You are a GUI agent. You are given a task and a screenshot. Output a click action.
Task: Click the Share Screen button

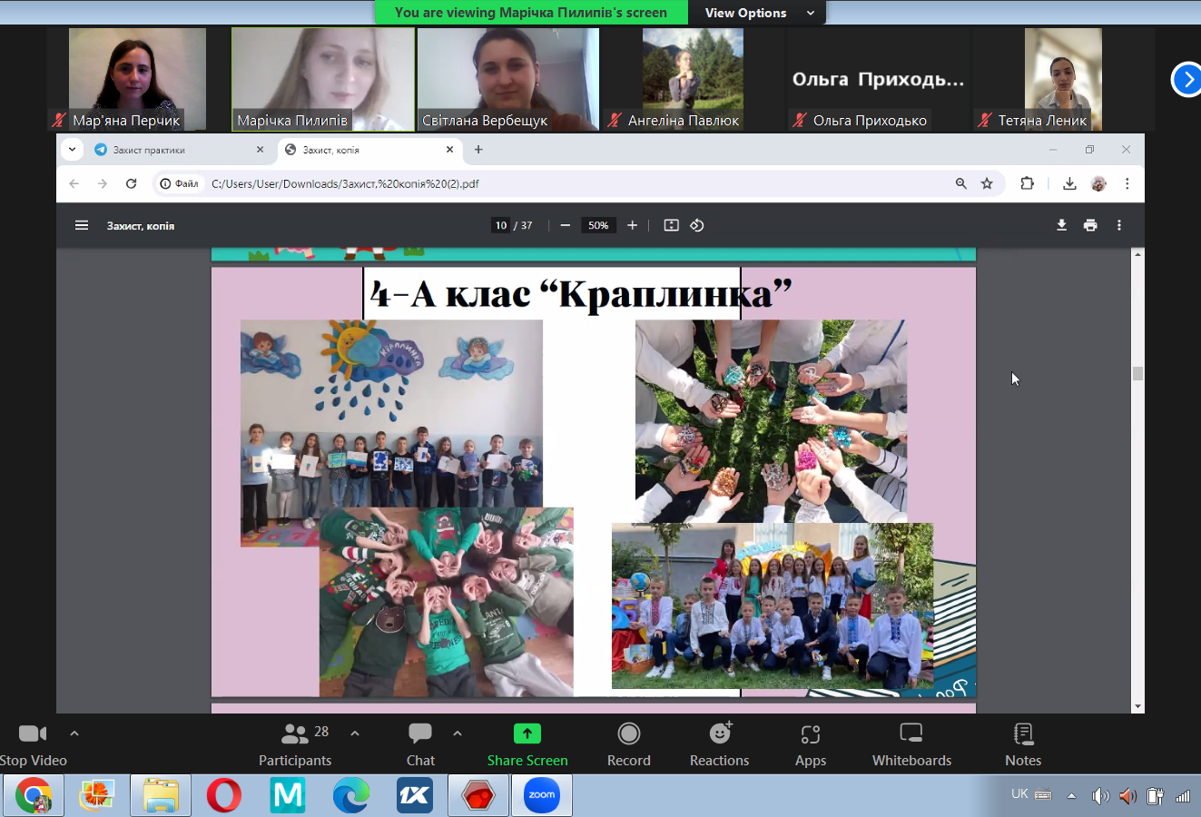click(x=527, y=743)
